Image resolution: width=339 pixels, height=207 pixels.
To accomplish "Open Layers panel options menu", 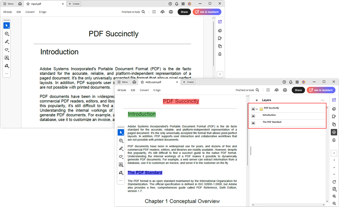I will pyautogui.click(x=322, y=100).
